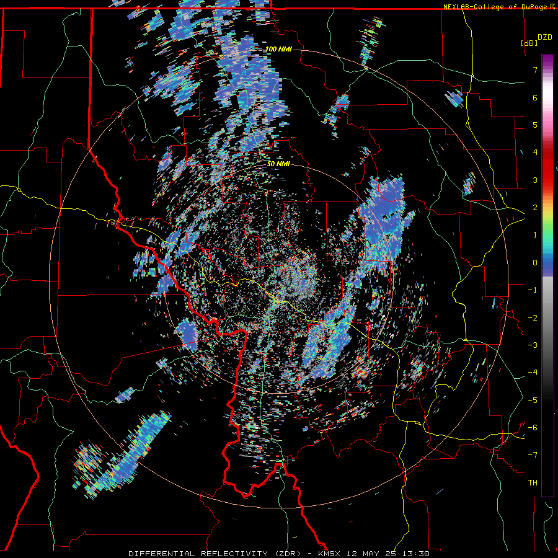Viewport: 558px width, 558px height.
Task: Click the 4 value on color scale
Action: 535,153
